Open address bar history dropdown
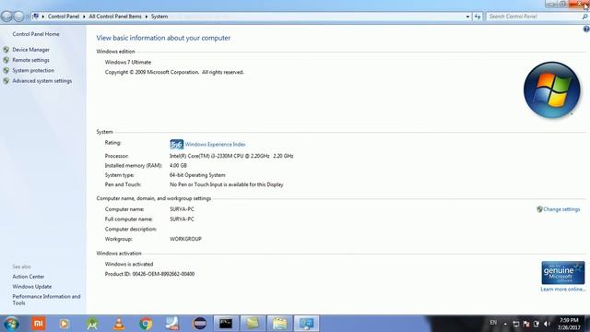This screenshot has width=590, height=332. 467,17
